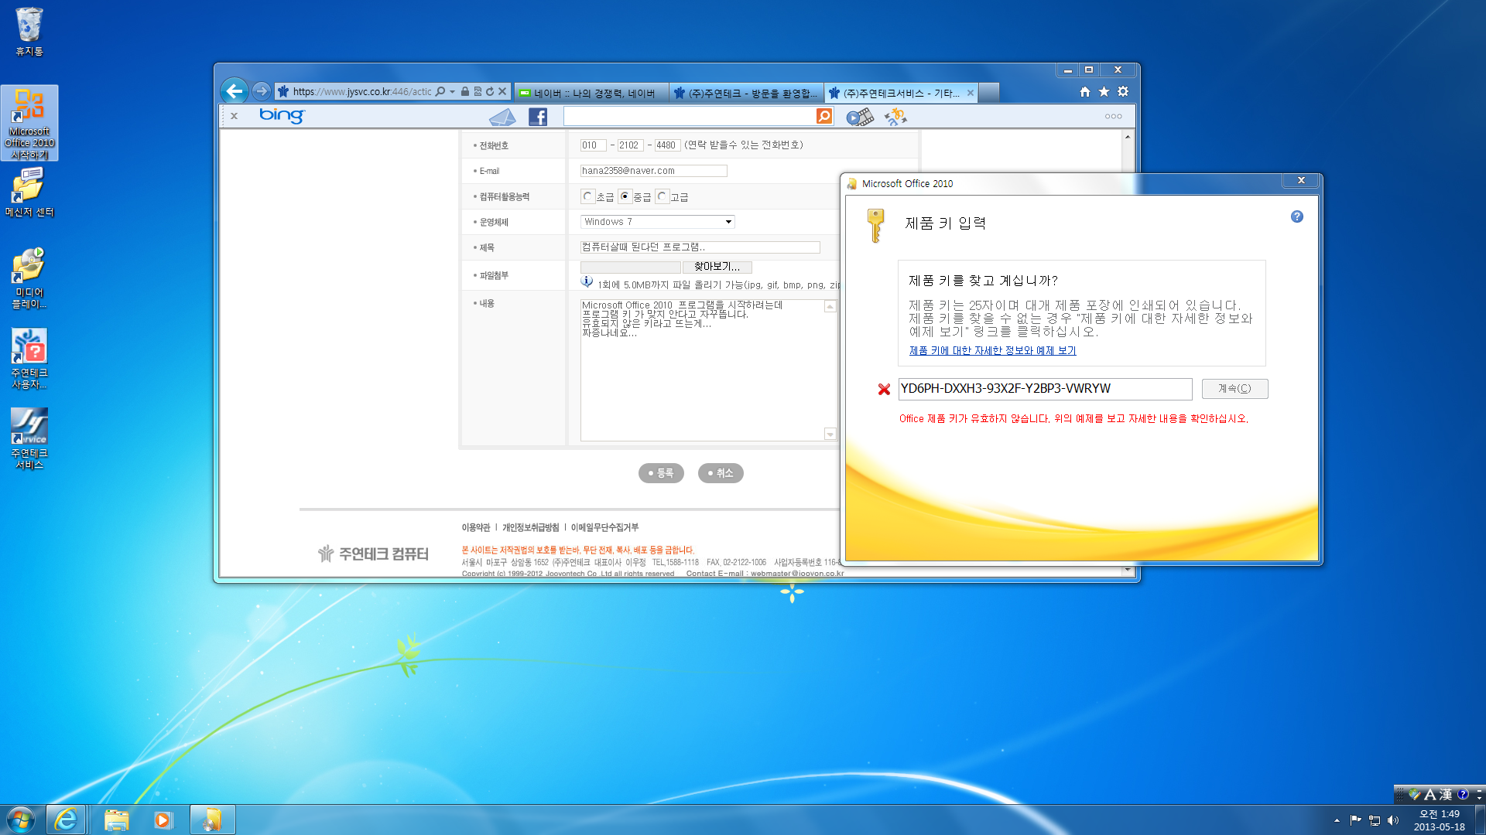
Task: Toggle the compatibility view icon
Action: coord(478,91)
